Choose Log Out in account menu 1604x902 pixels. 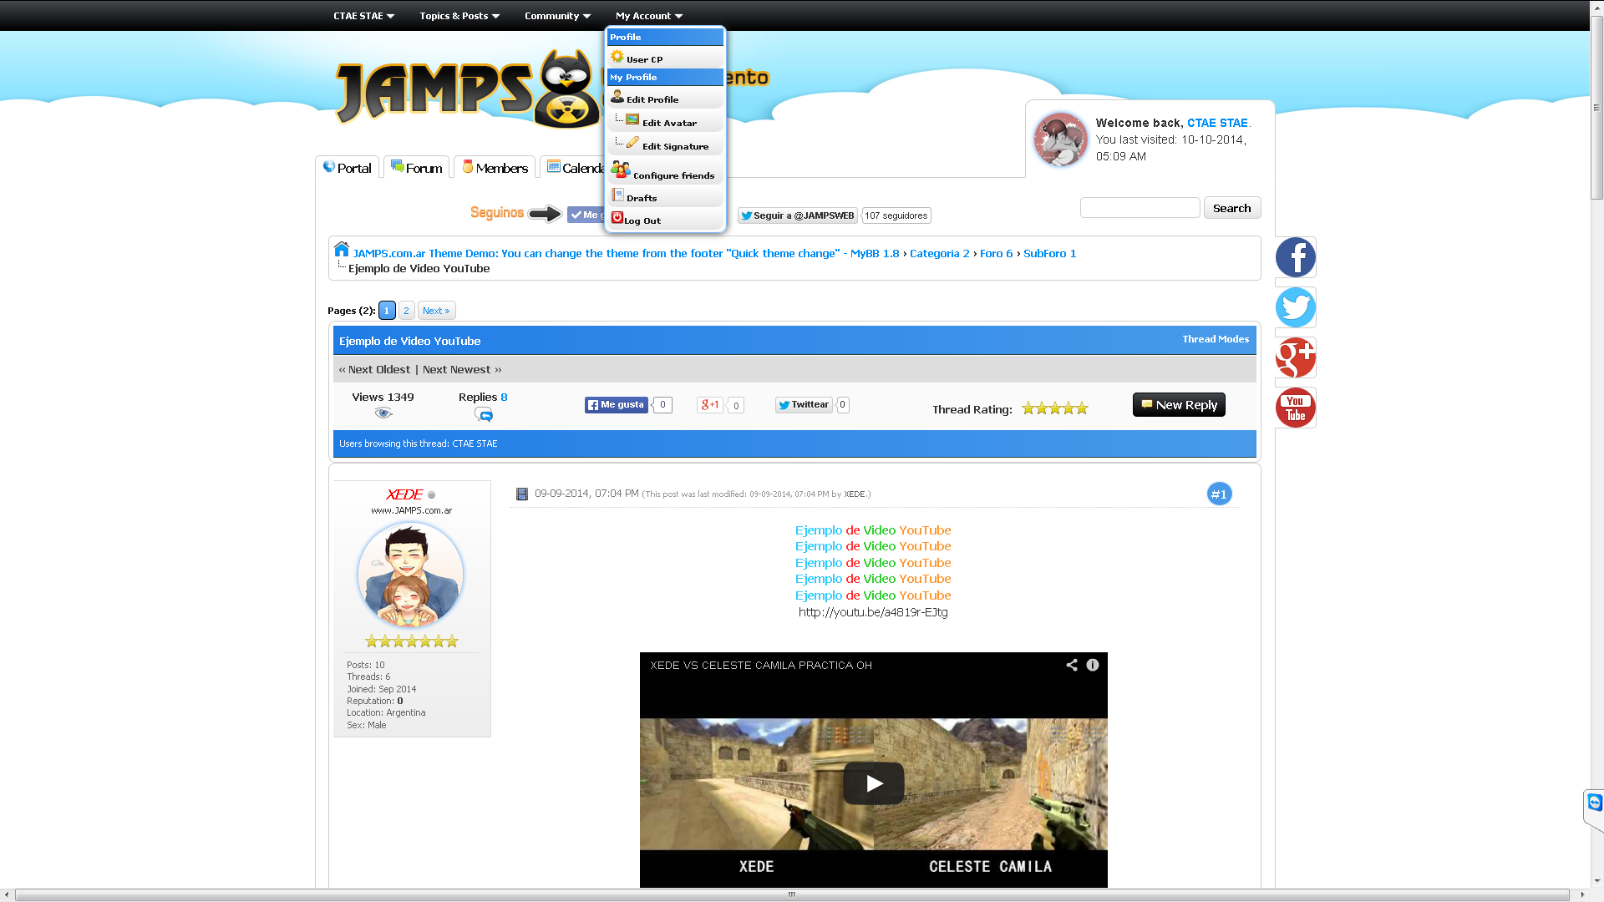click(x=642, y=220)
